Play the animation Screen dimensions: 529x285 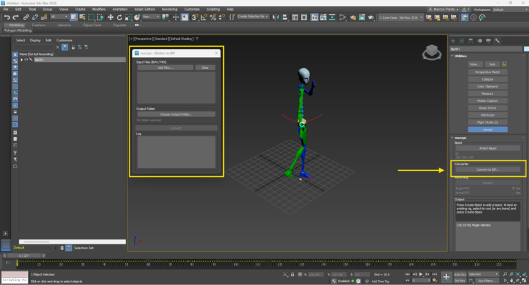click(421, 274)
